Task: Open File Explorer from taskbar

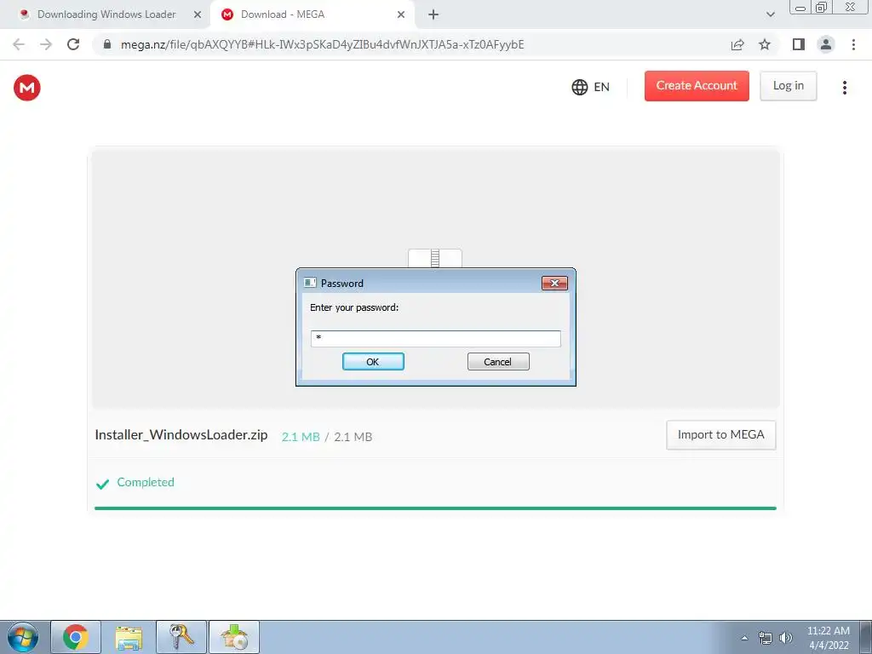Action: (x=129, y=637)
